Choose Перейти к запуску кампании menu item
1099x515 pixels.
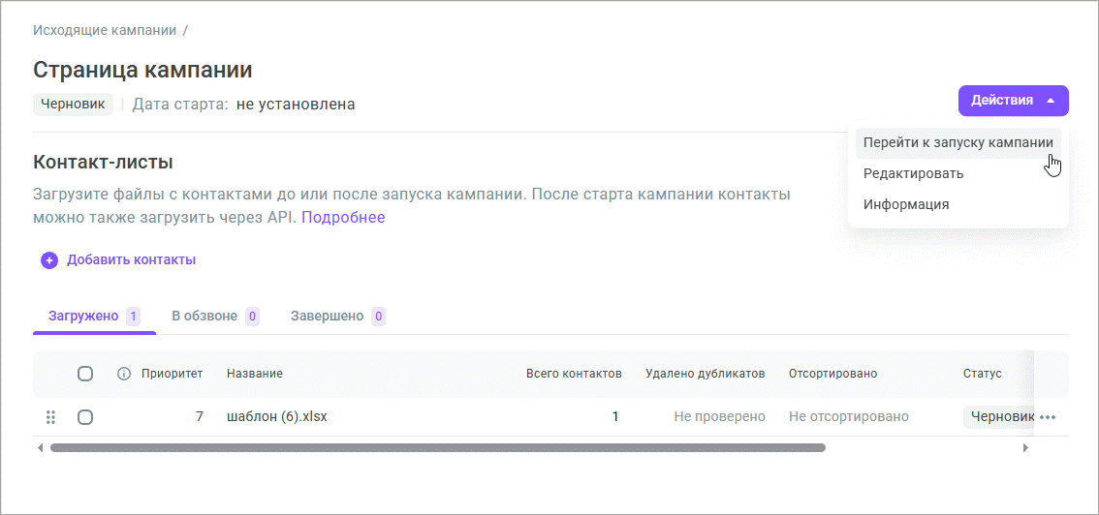coord(958,142)
